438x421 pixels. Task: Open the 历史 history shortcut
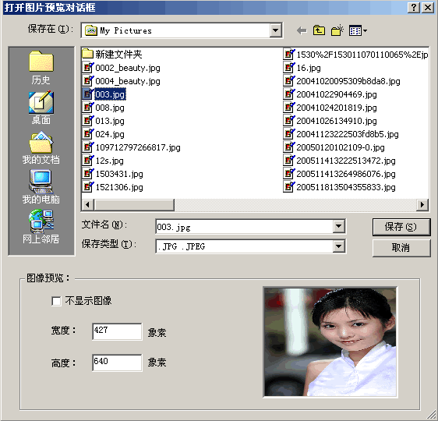click(41, 68)
